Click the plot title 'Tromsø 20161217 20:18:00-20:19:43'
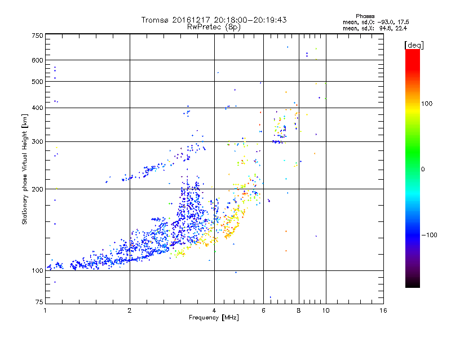Image resolution: width=451 pixels, height=338 pixels. [x=214, y=20]
